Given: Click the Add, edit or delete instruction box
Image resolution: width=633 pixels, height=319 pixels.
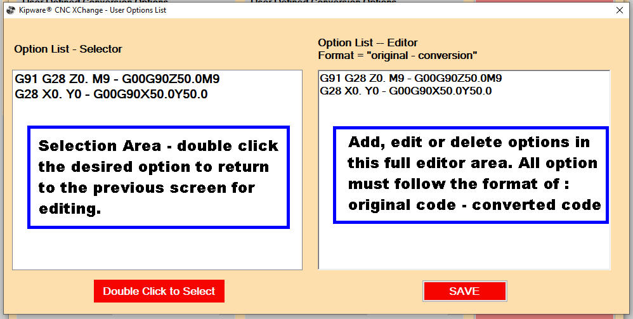Looking at the screenshot, I should click(x=471, y=174).
